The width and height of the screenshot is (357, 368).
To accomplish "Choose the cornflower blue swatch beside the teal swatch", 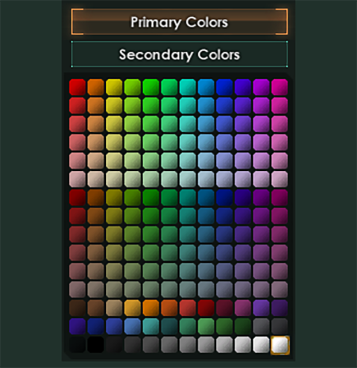I will 132,327.
